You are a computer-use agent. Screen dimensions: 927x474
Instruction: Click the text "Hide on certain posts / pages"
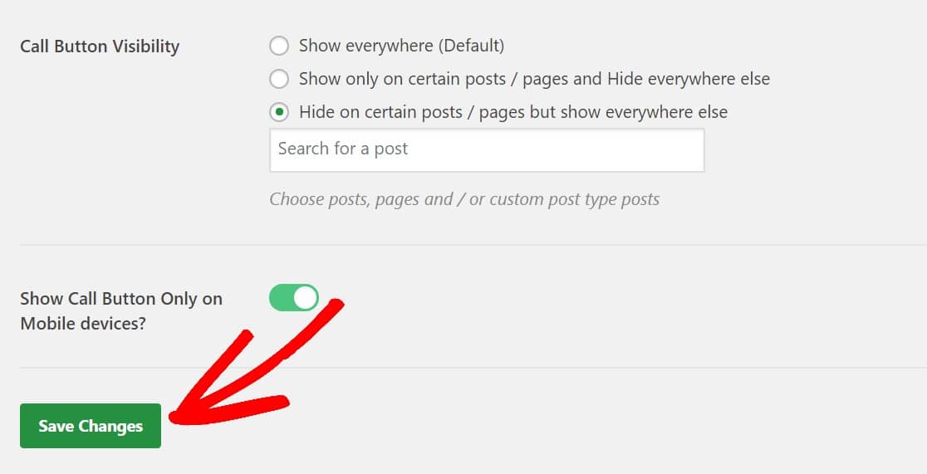click(x=414, y=112)
